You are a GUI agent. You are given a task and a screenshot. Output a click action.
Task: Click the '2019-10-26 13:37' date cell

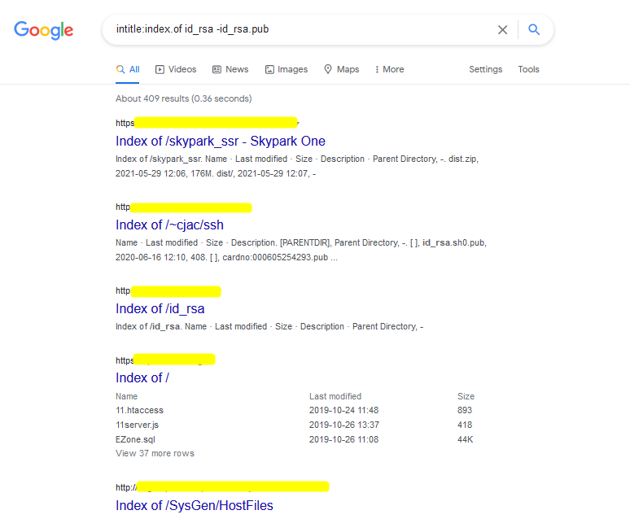344,425
